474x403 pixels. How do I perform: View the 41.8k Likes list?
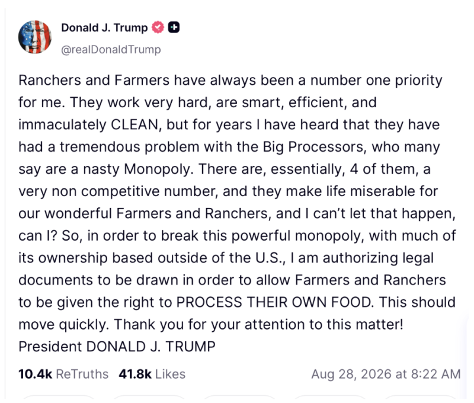click(x=152, y=374)
